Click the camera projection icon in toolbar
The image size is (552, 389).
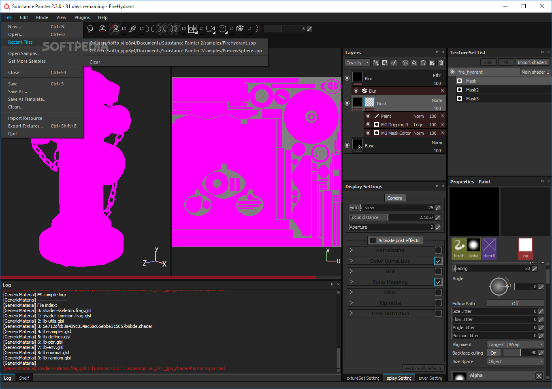click(210, 28)
